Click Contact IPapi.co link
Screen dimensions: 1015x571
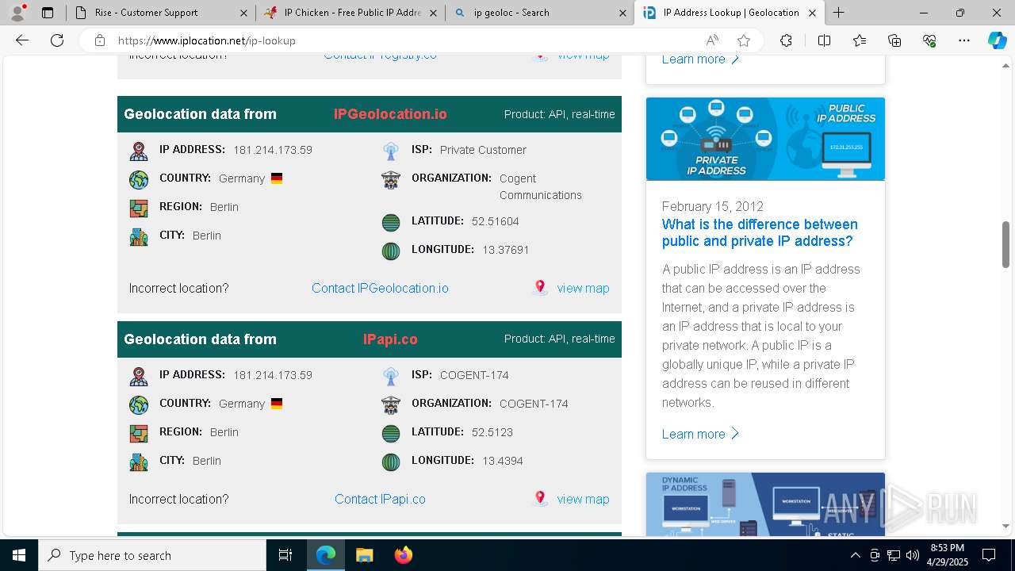point(380,499)
